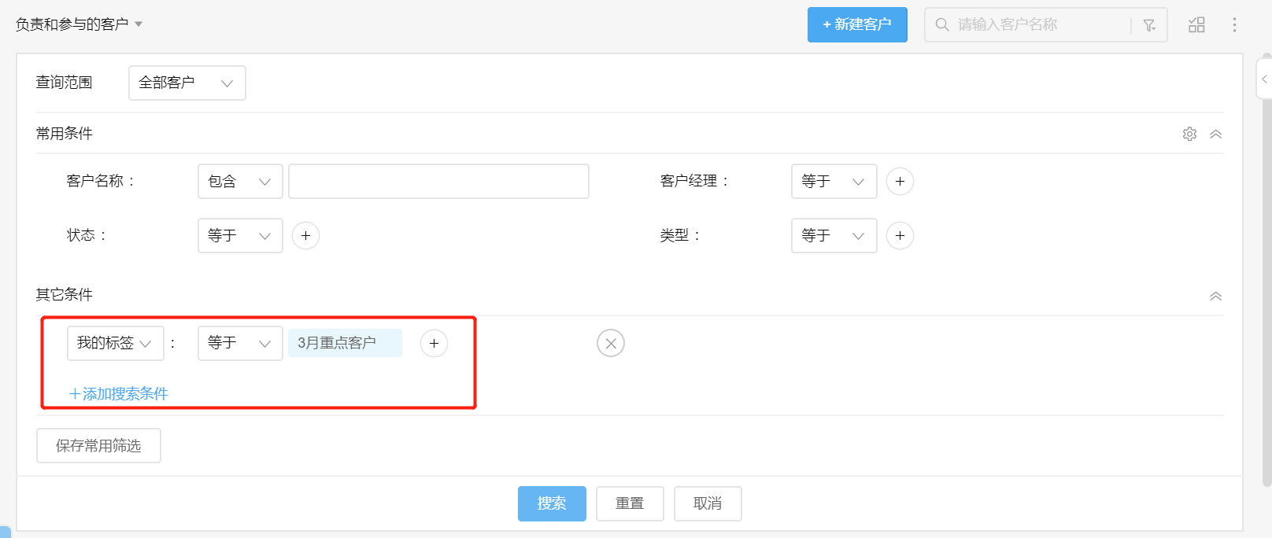The image size is (1272, 538).
Task: Open the 我的标签 field dropdown
Action: click(115, 344)
